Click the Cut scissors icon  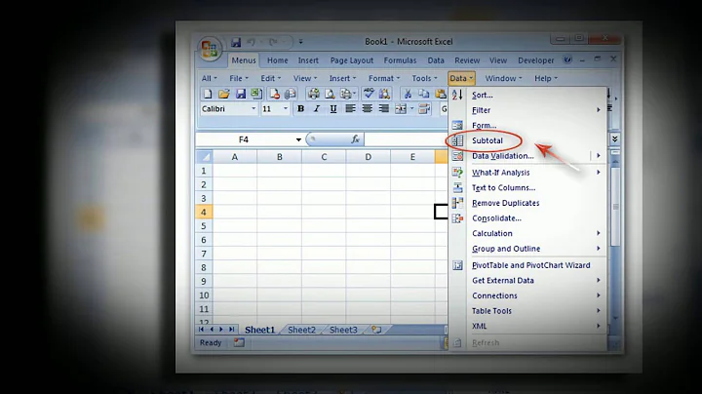point(408,94)
